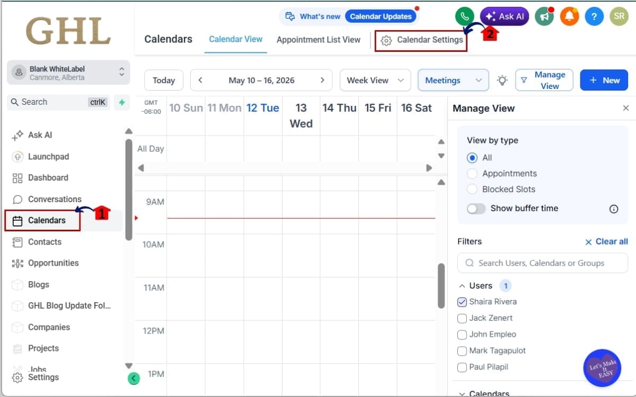
Task: Close the Manage View panel
Action: 626,108
